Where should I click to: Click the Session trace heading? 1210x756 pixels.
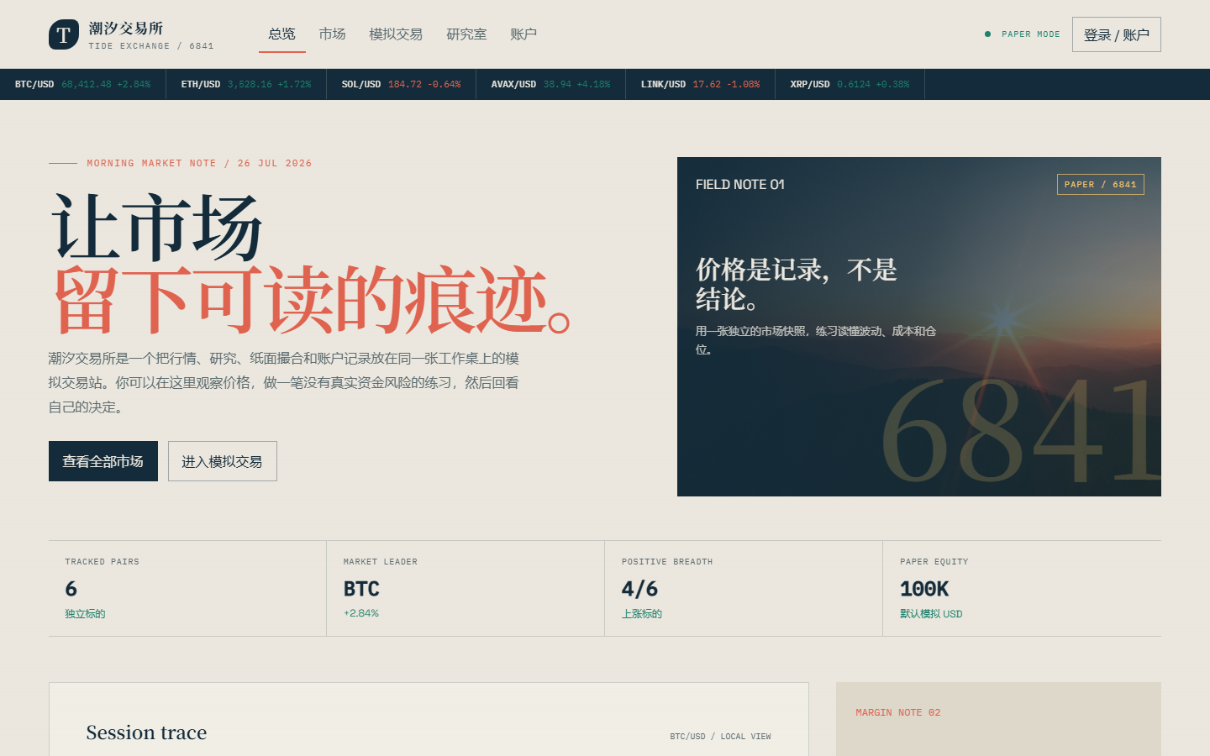(146, 732)
